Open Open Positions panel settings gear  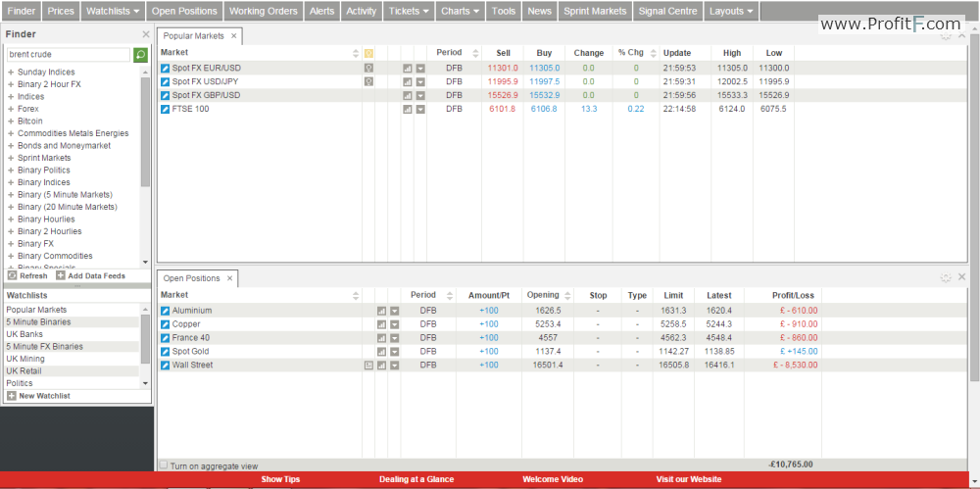(x=946, y=277)
